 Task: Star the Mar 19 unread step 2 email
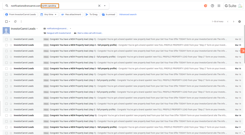[11, 45]
